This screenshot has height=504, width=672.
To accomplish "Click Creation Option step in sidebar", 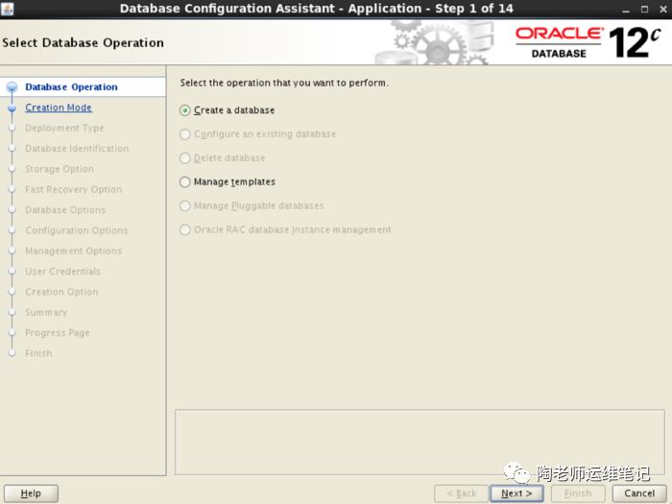I will pyautogui.click(x=61, y=292).
